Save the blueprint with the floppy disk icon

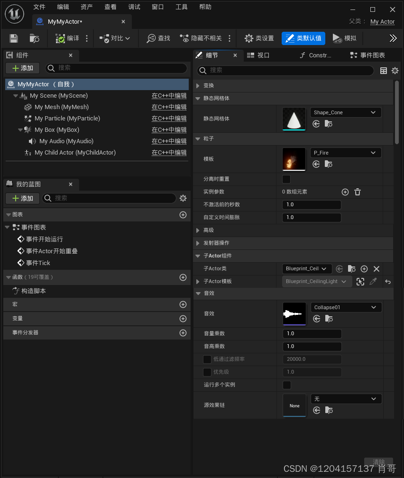14,38
